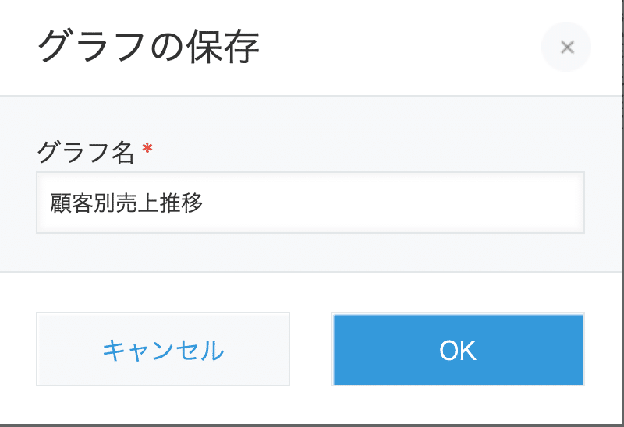This screenshot has width=624, height=427.
Task: Cancel saving the graph
Action: [163, 350]
